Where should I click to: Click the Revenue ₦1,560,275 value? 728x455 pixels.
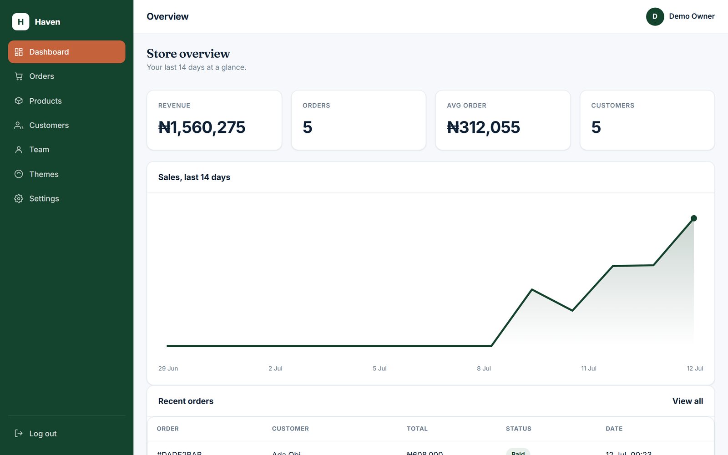202,127
